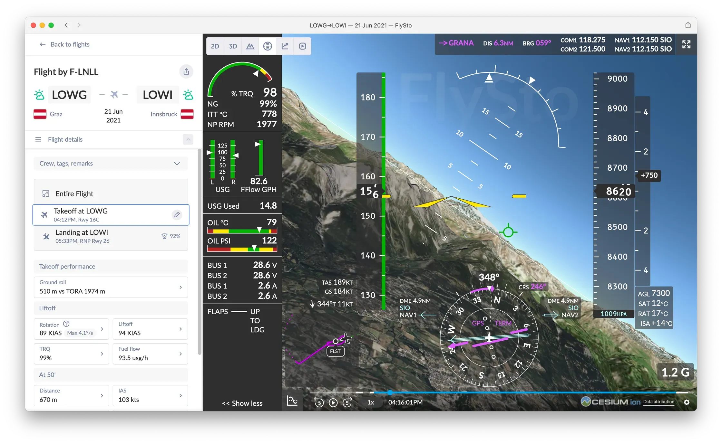Skip back five seconds in replay
This screenshot has width=722, height=444.
(x=319, y=402)
